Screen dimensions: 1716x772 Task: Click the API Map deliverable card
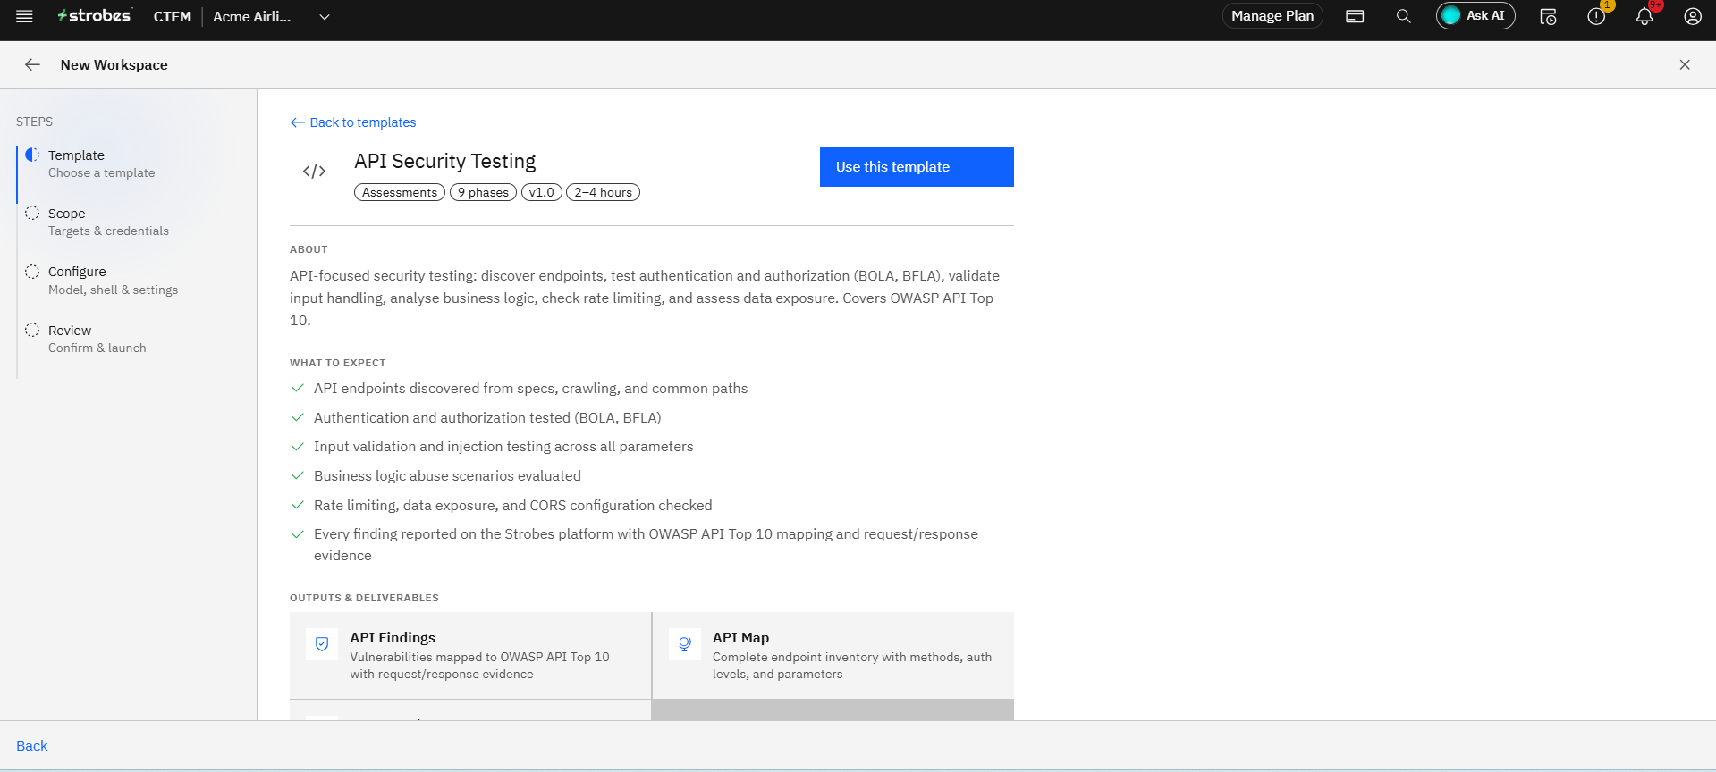click(x=833, y=656)
